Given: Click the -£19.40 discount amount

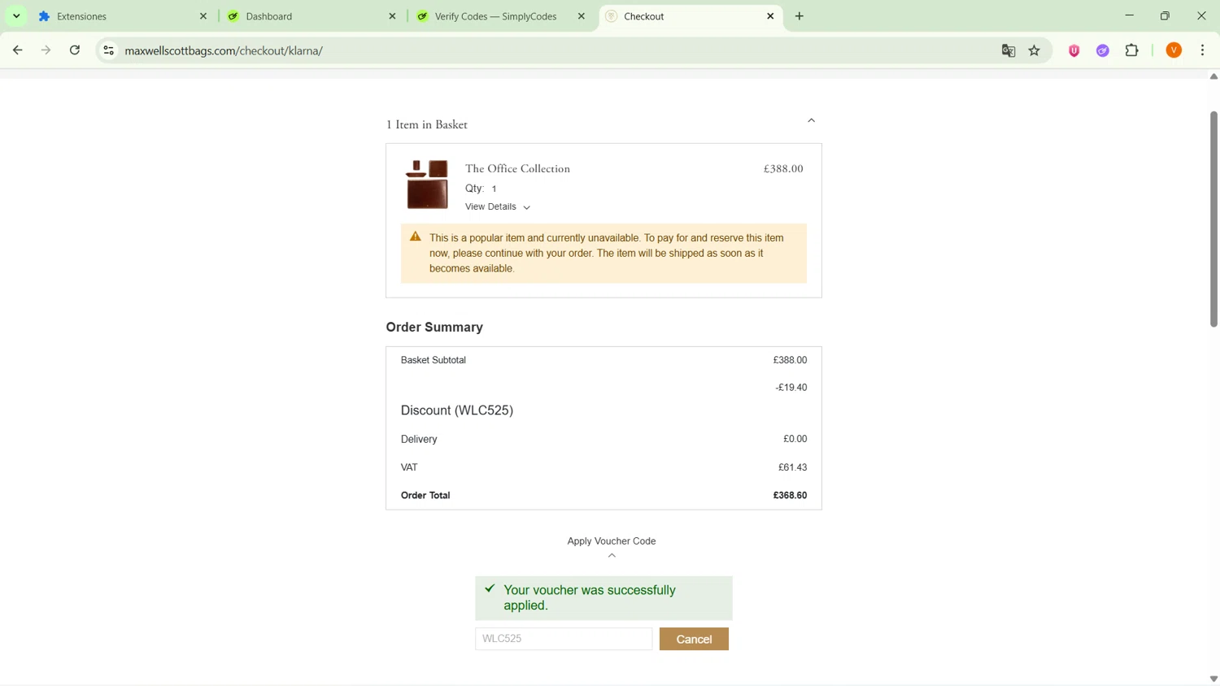Looking at the screenshot, I should pos(791,388).
